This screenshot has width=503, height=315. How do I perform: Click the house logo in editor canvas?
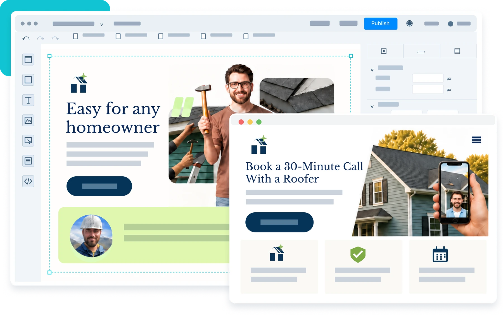[79, 83]
